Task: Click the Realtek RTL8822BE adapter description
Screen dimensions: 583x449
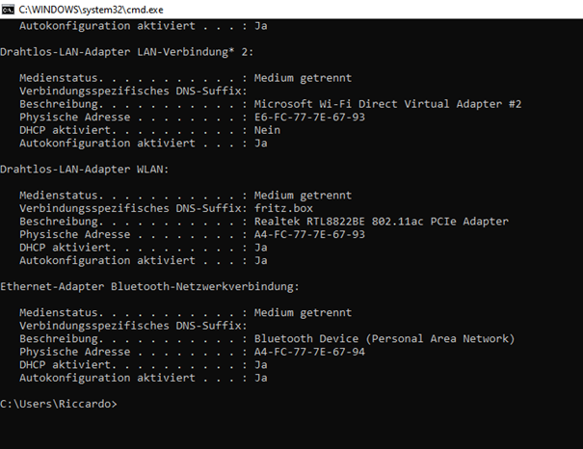Action: (x=381, y=222)
